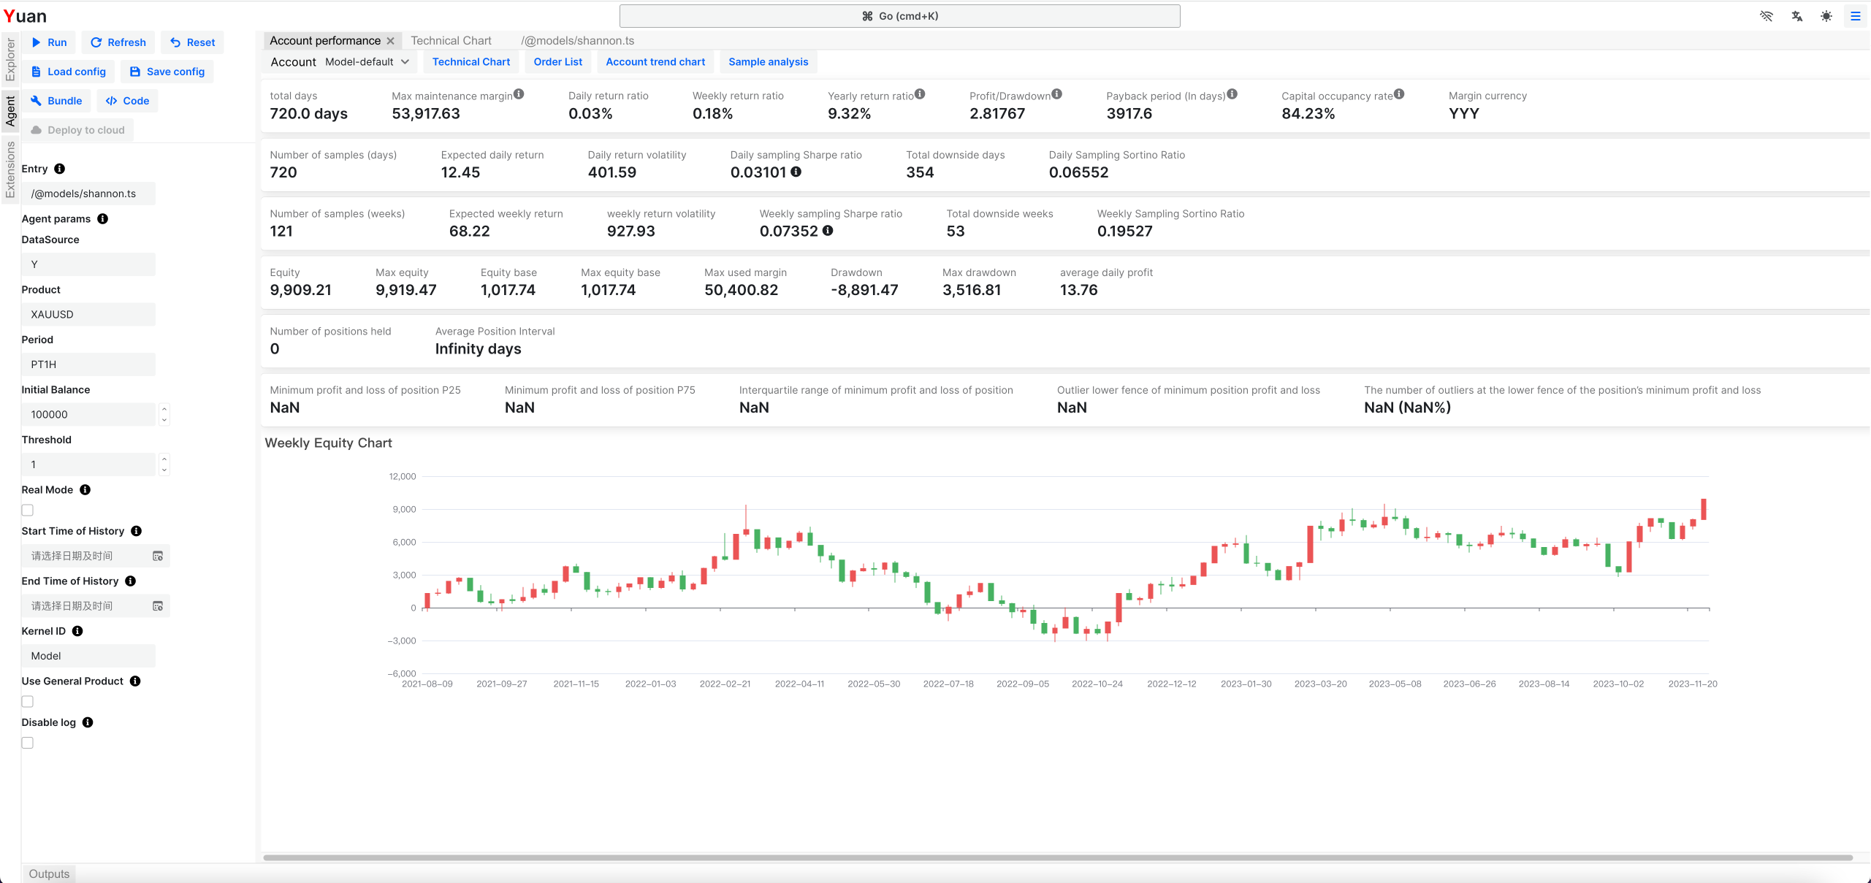Open the Technical Chart button link
This screenshot has height=883, width=1871.
click(x=471, y=62)
